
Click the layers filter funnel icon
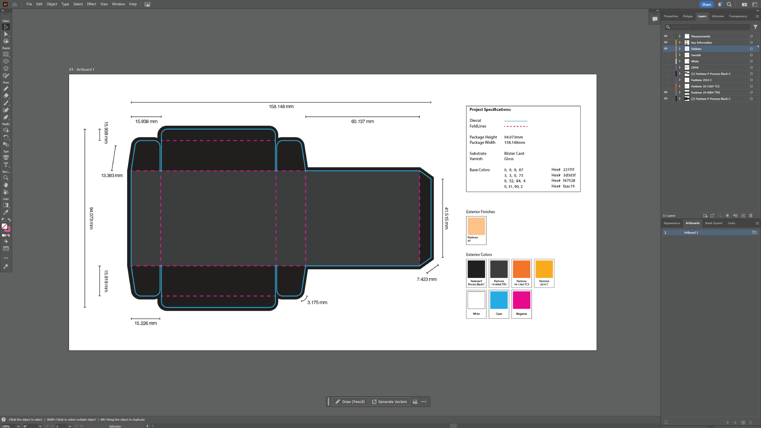click(755, 27)
